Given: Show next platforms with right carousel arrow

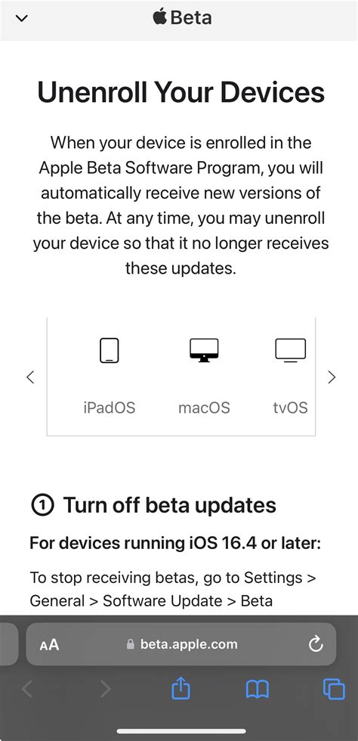Looking at the screenshot, I should [332, 377].
